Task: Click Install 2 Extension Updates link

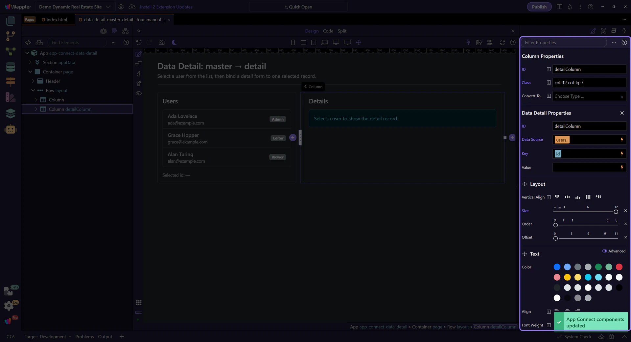Action: tap(166, 7)
